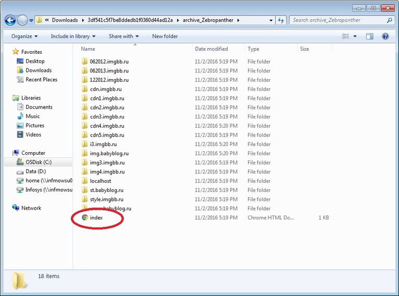Image resolution: width=399 pixels, height=296 pixels.
Task: Open the recent pages dropdown arrow
Action: (x=31, y=20)
